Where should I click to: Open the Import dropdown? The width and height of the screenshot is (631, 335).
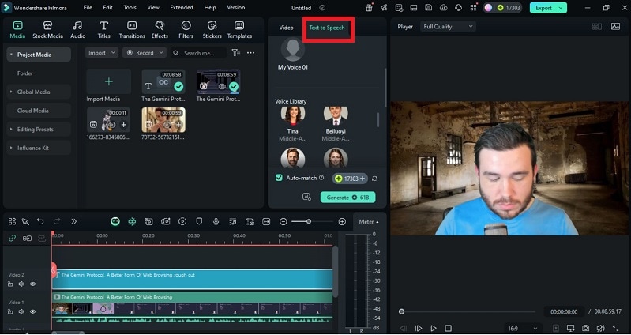pos(101,53)
